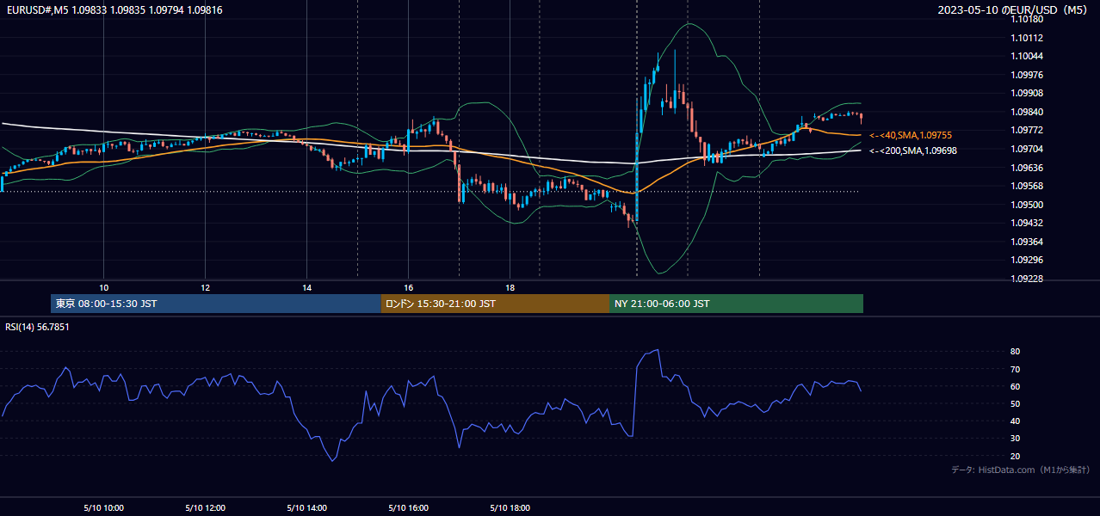Select the 東京 08:00-15:30 JST session bar

pos(216,304)
